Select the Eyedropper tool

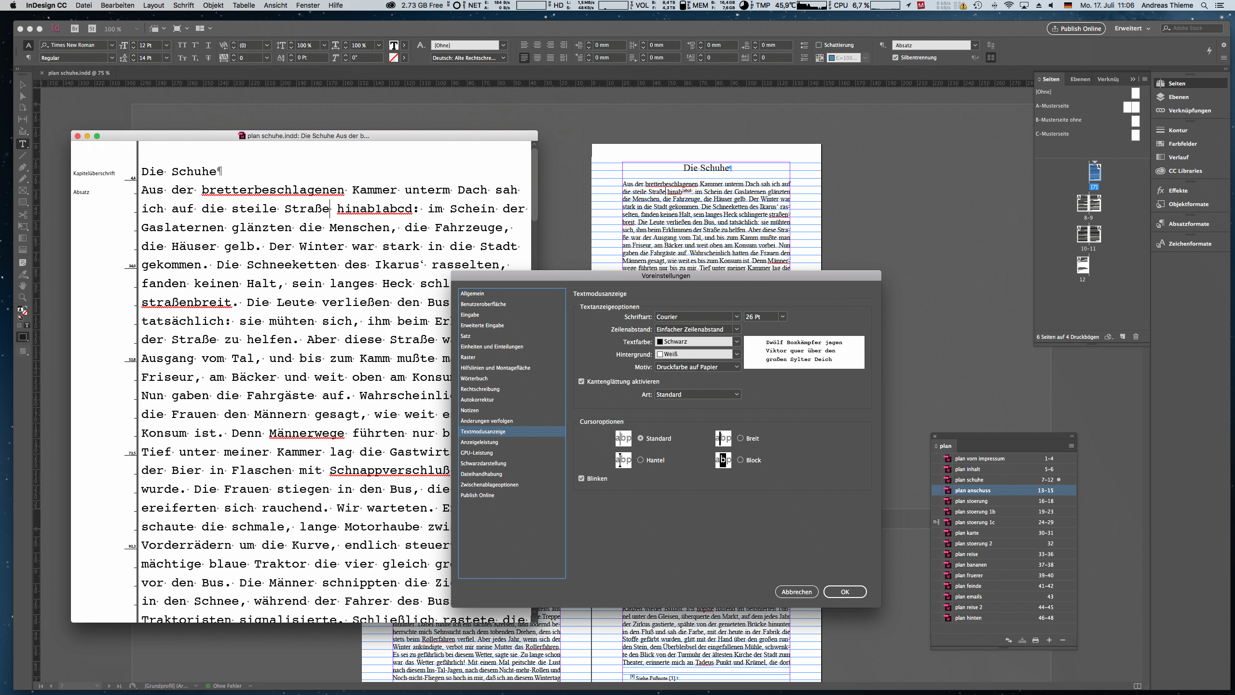pos(23,274)
